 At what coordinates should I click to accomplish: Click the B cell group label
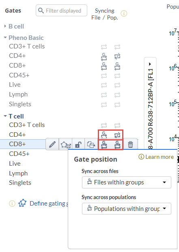click(x=16, y=26)
